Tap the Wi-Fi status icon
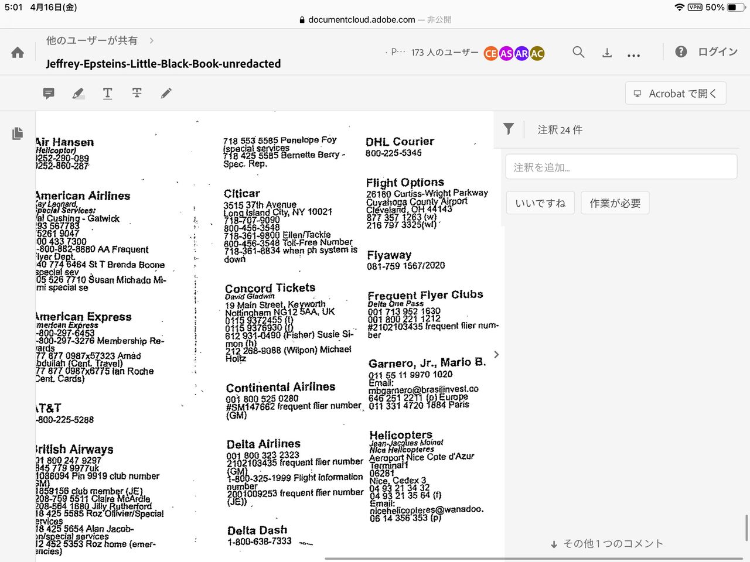Viewport: 750px width, 562px height. 680,7
